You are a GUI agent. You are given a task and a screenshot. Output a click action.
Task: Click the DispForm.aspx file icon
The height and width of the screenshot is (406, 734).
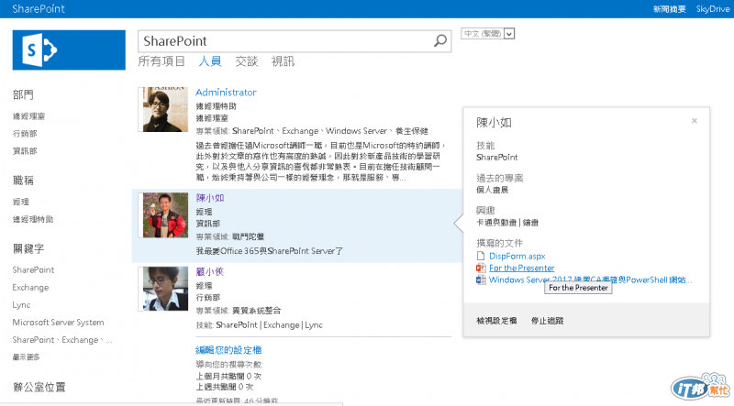tap(480, 256)
